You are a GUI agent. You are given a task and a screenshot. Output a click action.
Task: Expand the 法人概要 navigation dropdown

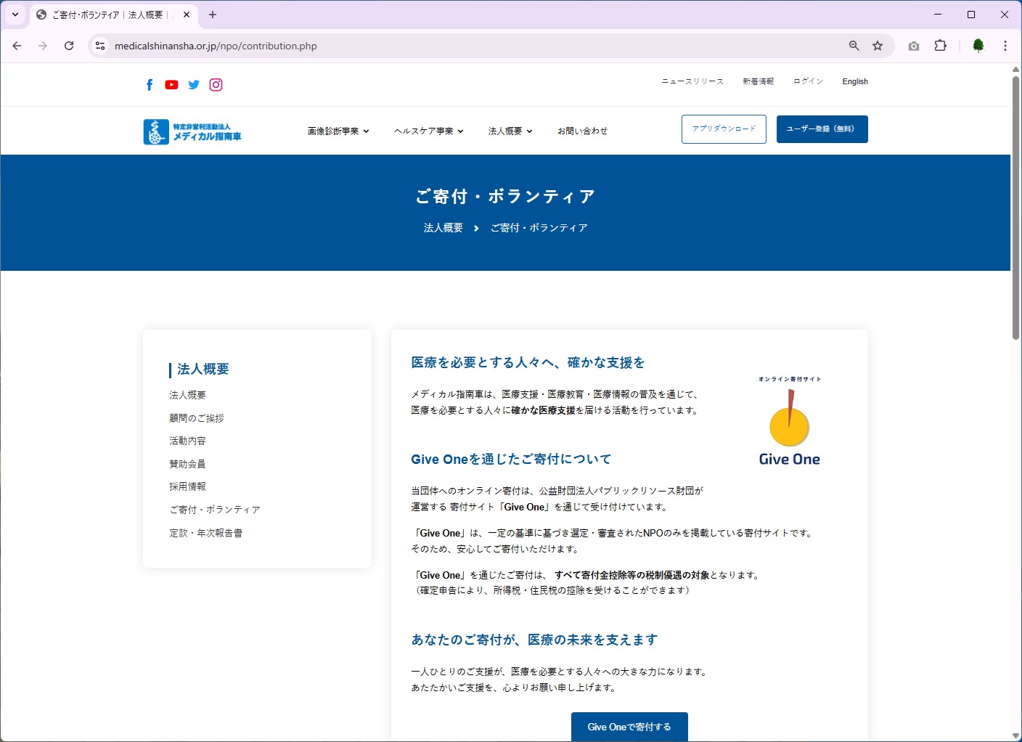[x=510, y=131]
